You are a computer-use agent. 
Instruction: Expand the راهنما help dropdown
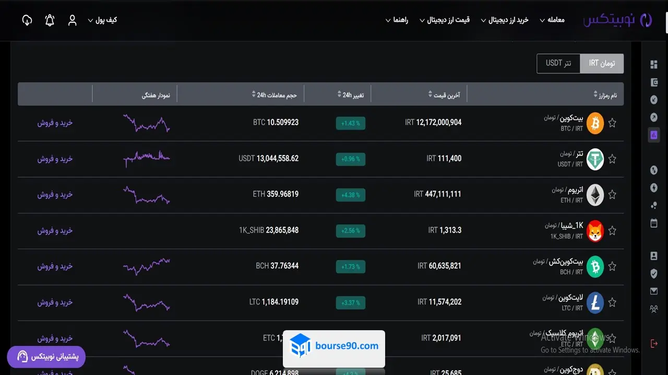click(397, 20)
